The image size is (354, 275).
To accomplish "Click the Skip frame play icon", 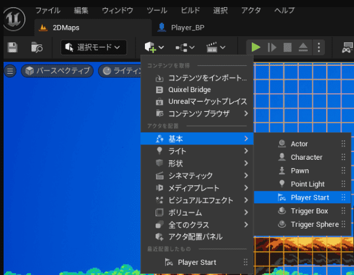I will click(272, 48).
